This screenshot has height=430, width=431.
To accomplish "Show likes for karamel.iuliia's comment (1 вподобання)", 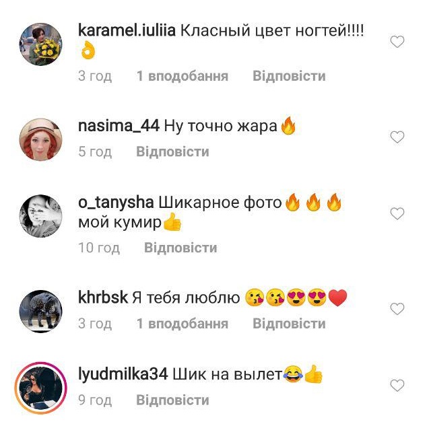I will point(183,76).
